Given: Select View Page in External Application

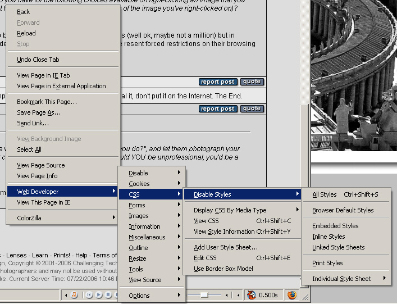Looking at the screenshot, I should click(63, 86).
